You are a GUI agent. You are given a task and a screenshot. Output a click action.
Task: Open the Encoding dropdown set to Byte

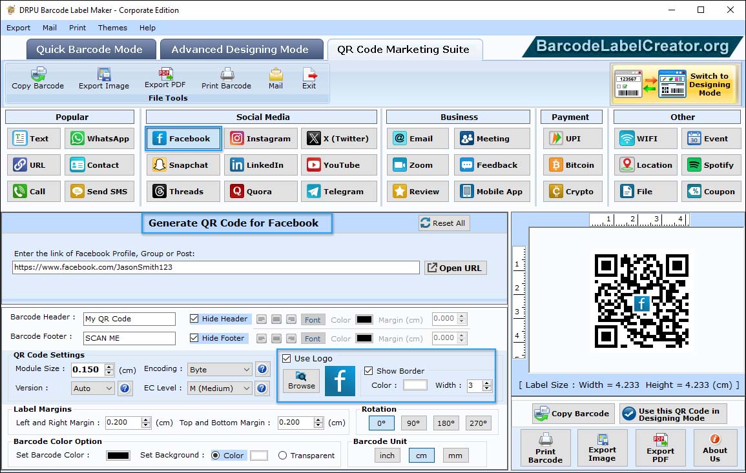(220, 370)
